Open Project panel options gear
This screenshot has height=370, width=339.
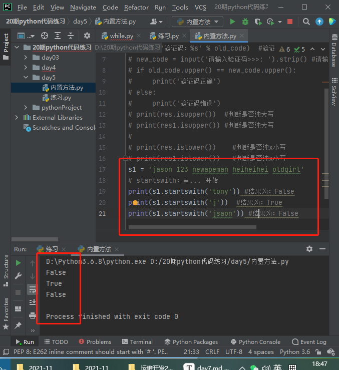point(87,36)
